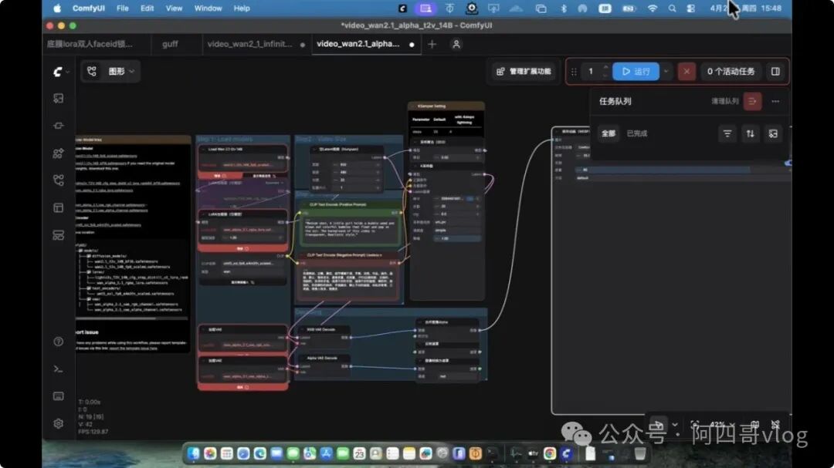Click the RGB VAE Decode node title
Image resolution: width=834 pixels, height=468 pixels.
point(321,329)
